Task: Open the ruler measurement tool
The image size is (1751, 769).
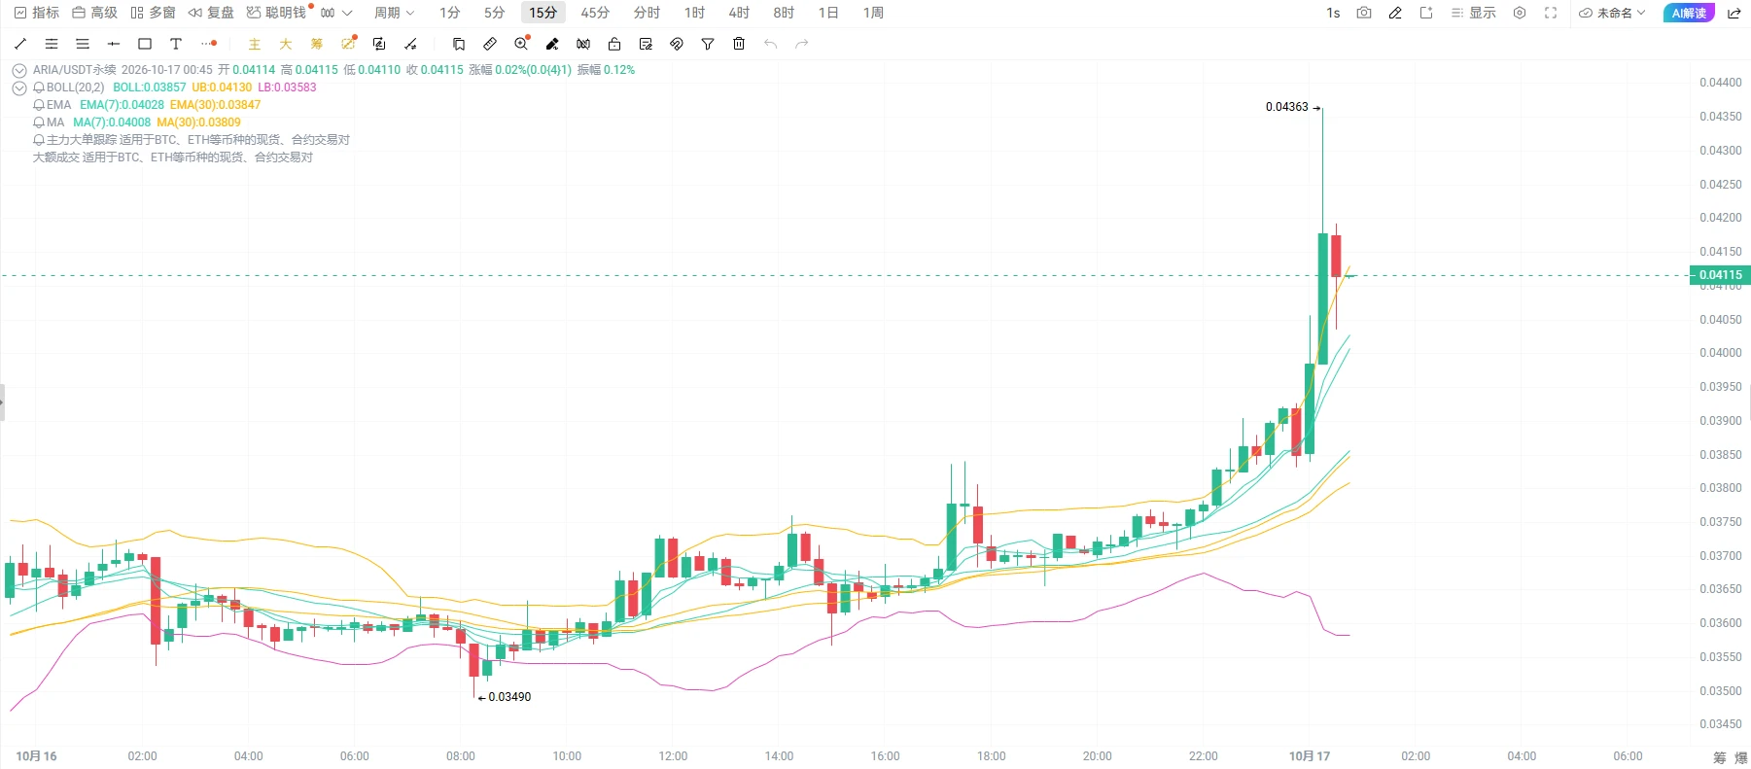Action: coord(490,44)
